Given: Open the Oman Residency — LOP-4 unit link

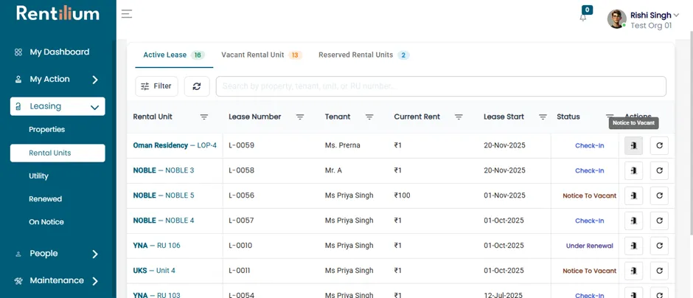Looking at the screenshot, I should point(175,145).
